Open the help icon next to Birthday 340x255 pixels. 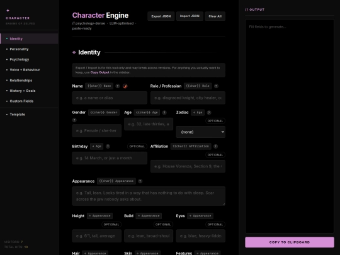(108, 146)
